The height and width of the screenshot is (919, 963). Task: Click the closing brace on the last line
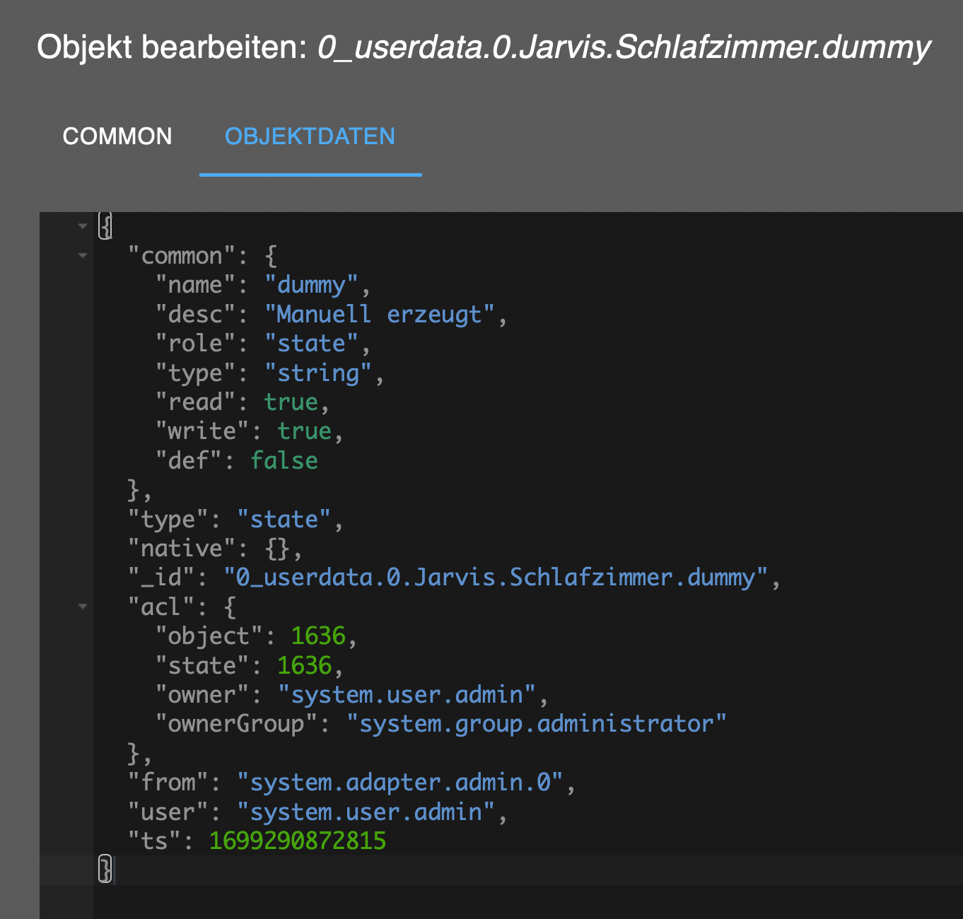(105, 870)
